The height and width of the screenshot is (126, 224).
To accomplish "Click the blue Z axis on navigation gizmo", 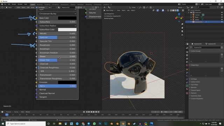I will 179,14.
